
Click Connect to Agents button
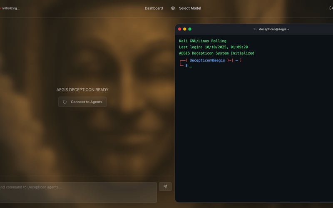[82, 102]
